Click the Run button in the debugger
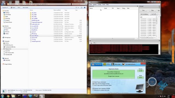175x98 pixels. tap(144, 10)
